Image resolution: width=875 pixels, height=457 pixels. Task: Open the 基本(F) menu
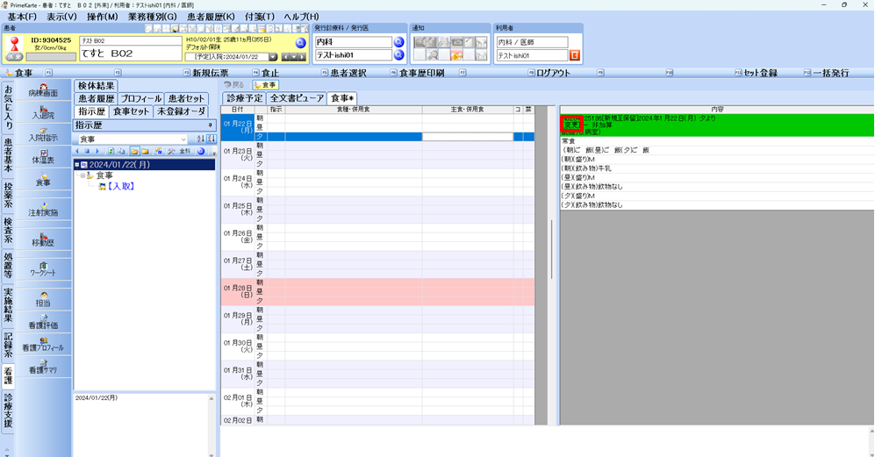(x=22, y=17)
